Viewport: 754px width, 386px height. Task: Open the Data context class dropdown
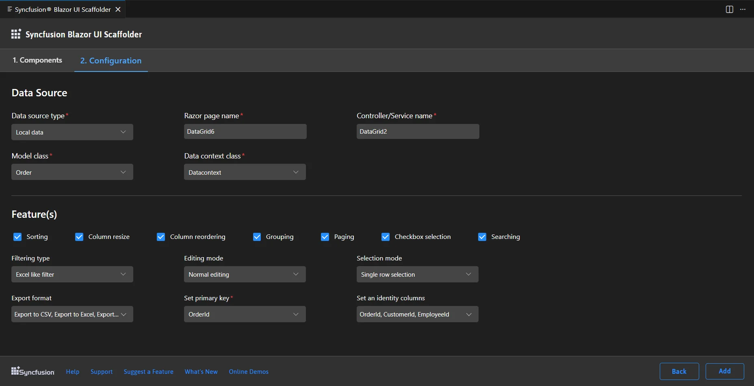245,172
